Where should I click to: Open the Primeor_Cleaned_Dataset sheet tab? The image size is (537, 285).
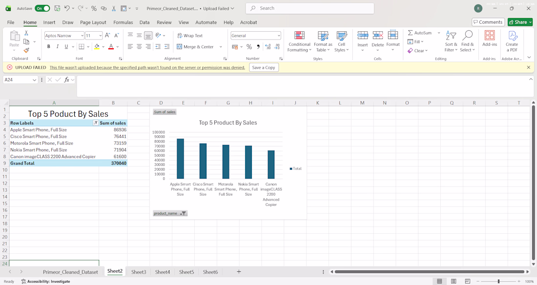tap(70, 272)
